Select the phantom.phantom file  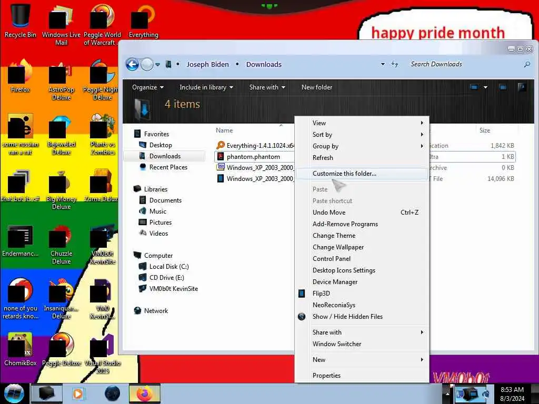click(x=254, y=157)
